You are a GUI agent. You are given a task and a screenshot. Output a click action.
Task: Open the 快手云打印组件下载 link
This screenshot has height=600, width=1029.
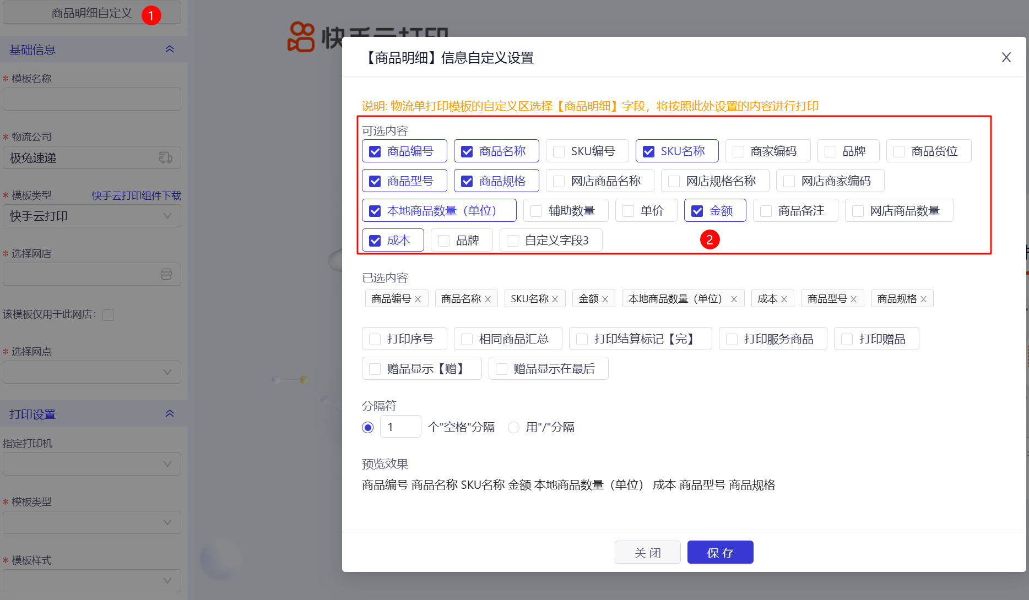point(137,195)
